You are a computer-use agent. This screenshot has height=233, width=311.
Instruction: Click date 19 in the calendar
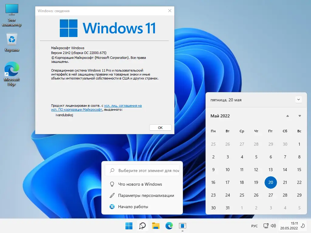click(x=256, y=182)
